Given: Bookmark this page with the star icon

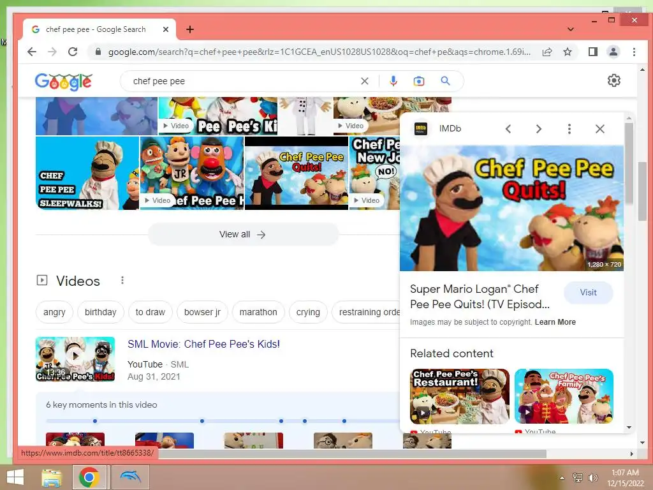Looking at the screenshot, I should 567,52.
